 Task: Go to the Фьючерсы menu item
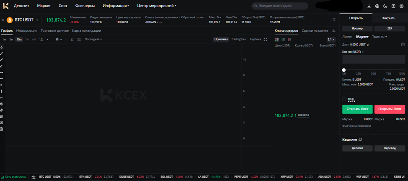[x=85, y=6]
